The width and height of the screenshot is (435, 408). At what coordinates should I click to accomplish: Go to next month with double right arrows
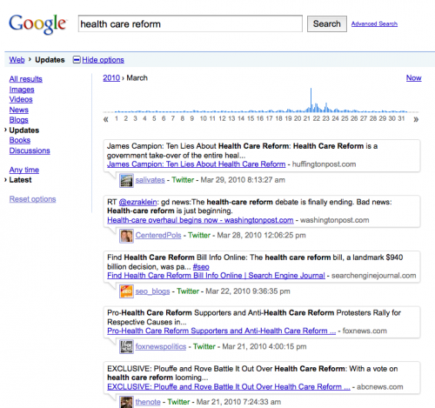pyautogui.click(x=416, y=119)
